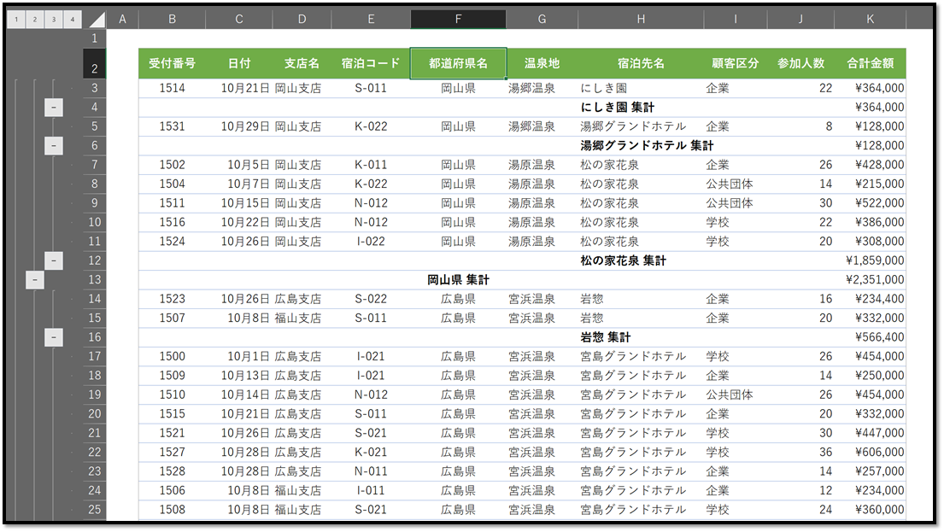Hide detail rows for 岩惣 集計
The height and width of the screenshot is (532, 944).
click(x=53, y=336)
